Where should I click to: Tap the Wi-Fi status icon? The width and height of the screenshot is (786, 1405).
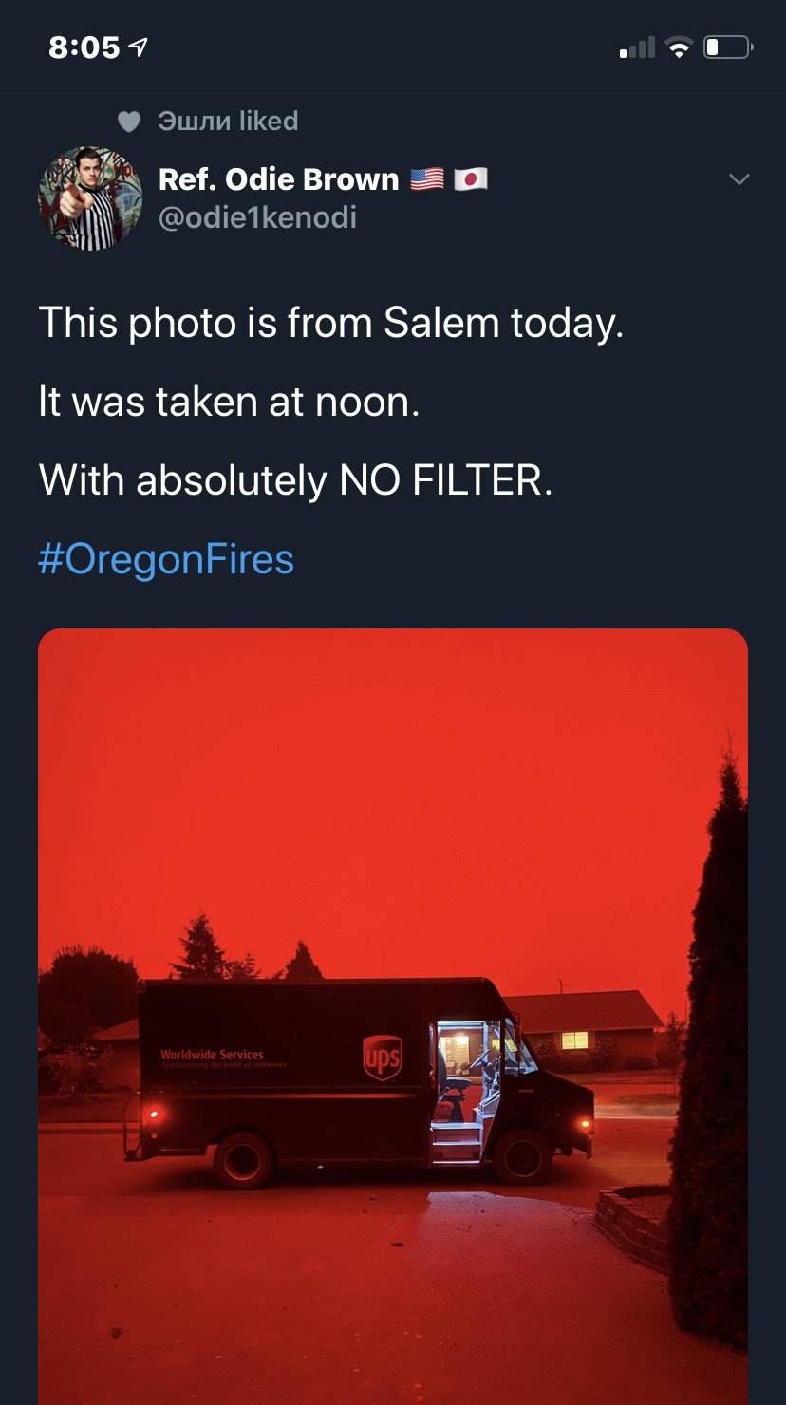coord(679,47)
